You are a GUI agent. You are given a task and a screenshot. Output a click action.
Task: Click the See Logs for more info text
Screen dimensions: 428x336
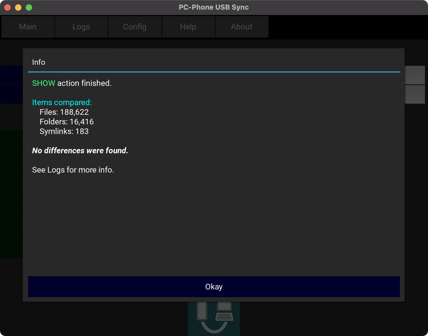[x=73, y=170]
